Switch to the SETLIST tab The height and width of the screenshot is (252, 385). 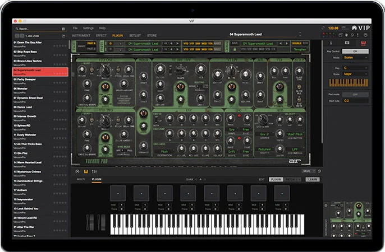(135, 35)
